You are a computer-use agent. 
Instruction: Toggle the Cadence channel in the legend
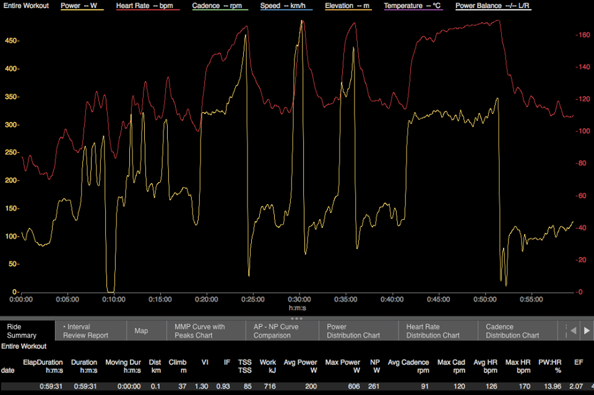[x=220, y=6]
